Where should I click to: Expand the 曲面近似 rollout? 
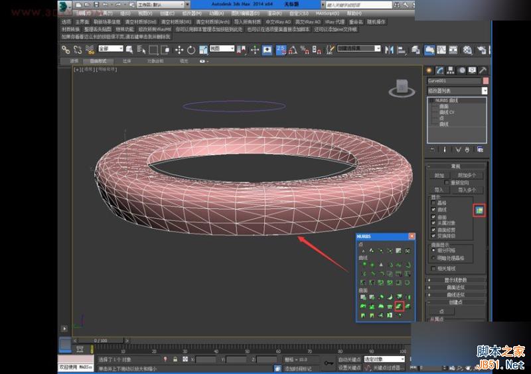coord(457,287)
